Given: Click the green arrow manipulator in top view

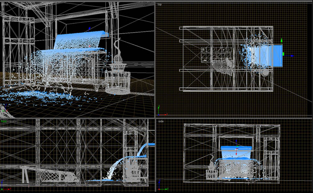Looking at the screenshot, I should pos(282,41).
